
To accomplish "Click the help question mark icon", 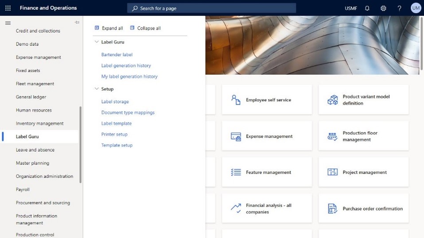I will coord(399,8).
